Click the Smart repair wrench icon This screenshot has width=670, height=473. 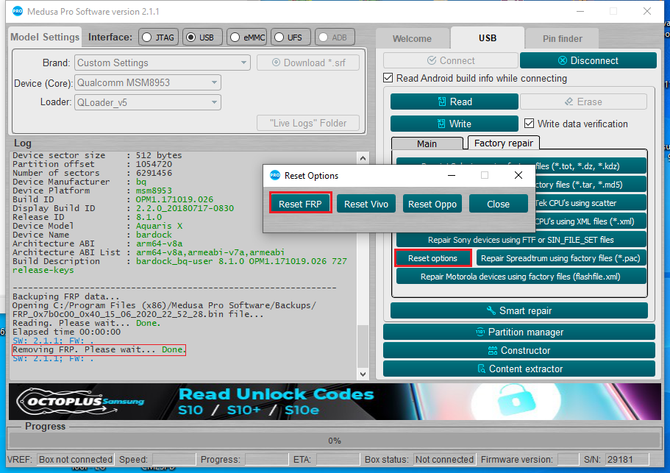(x=491, y=310)
